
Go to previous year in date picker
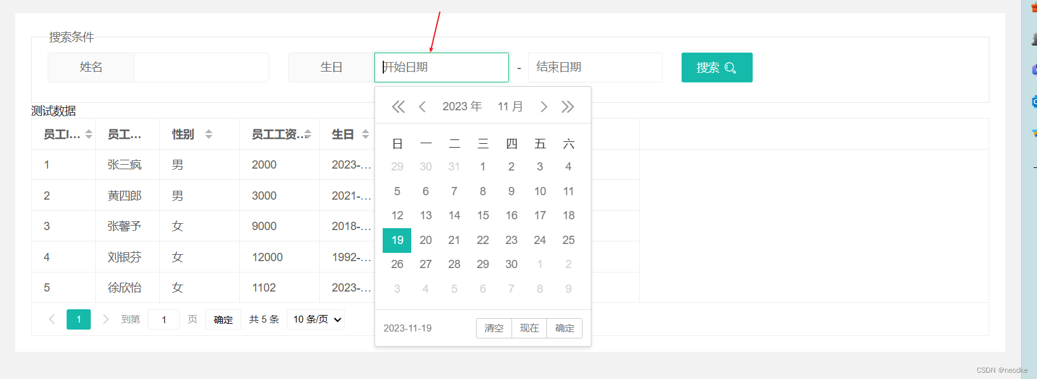point(398,106)
